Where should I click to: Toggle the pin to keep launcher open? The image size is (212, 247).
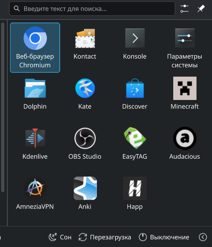click(x=201, y=9)
